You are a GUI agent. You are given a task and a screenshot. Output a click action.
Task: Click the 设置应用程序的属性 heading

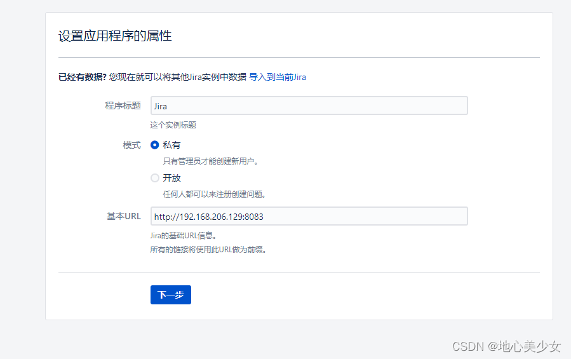115,36
